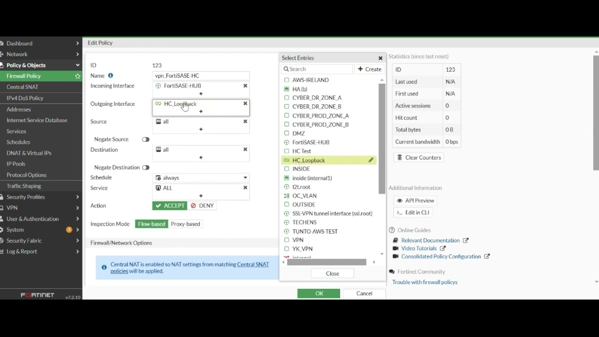Screen dimensions: 599x337
Task: Open external link icon beside Consolidated Policy Configuration
Action: (487, 256)
